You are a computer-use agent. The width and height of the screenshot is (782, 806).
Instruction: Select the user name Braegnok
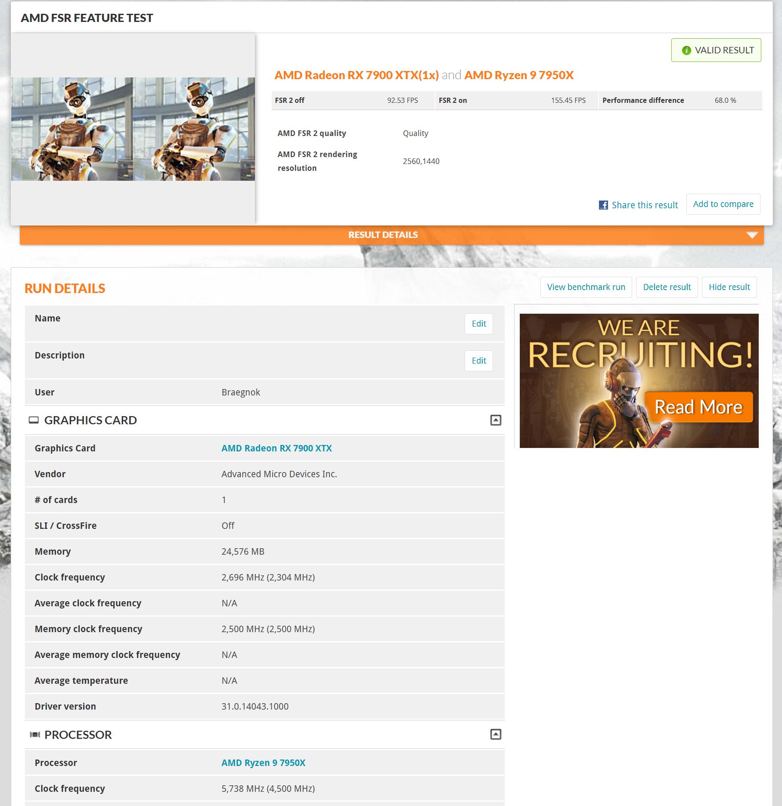click(x=241, y=392)
